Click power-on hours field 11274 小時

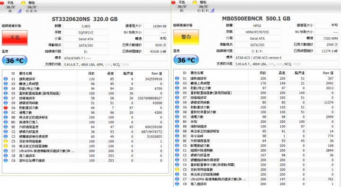pos(327,51)
